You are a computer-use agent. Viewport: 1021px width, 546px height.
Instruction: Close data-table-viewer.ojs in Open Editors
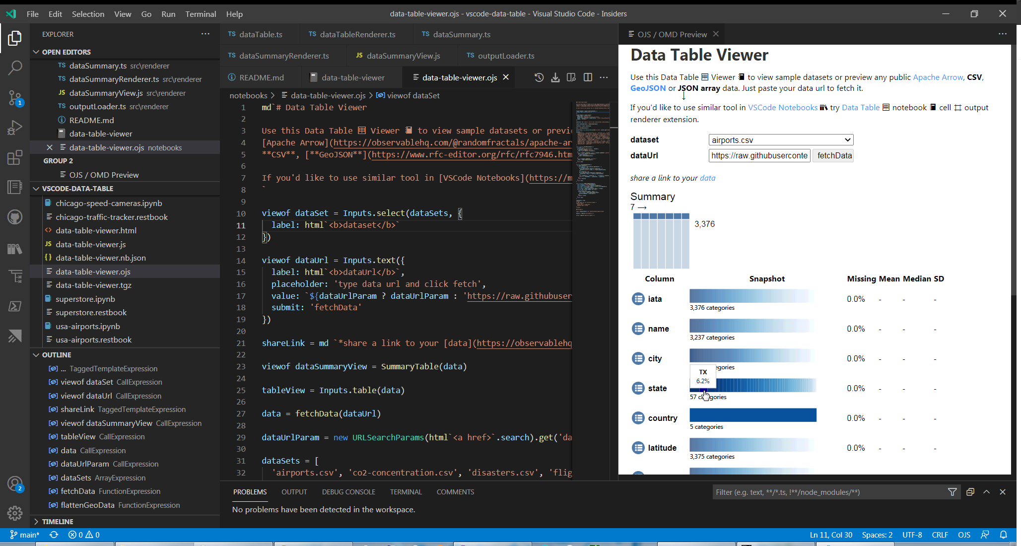pyautogui.click(x=50, y=147)
